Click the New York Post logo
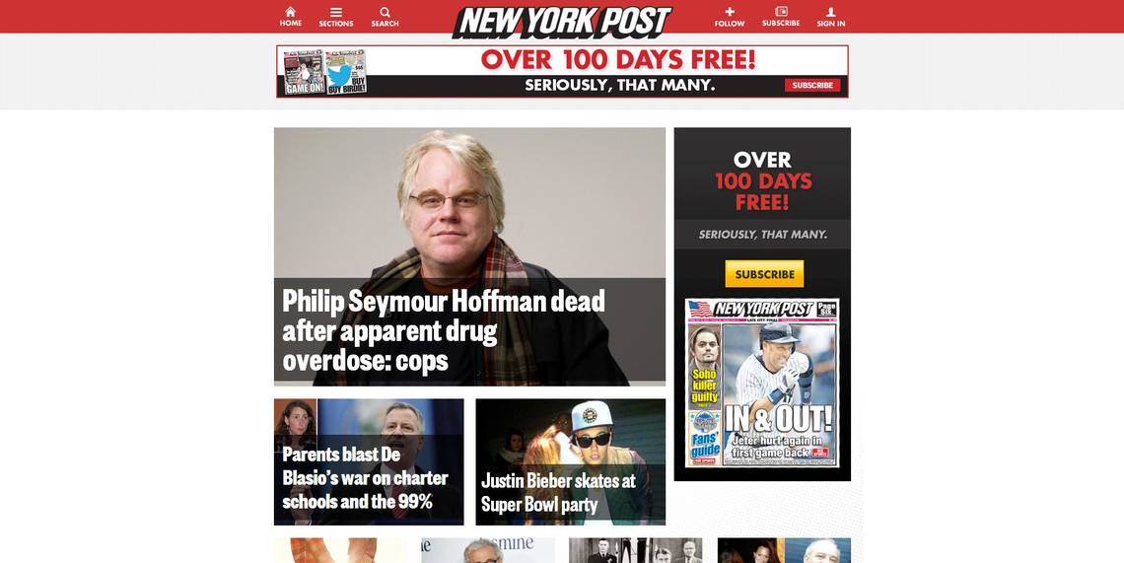Viewport: 1124px width, 563px height. (563, 22)
